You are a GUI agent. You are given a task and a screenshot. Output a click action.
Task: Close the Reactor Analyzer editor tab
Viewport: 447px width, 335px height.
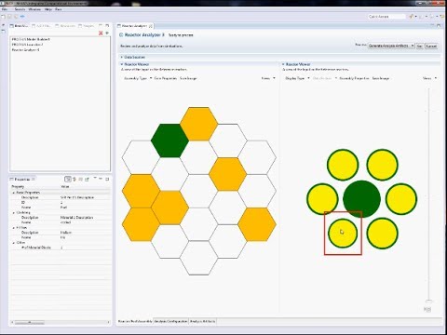[151, 26]
